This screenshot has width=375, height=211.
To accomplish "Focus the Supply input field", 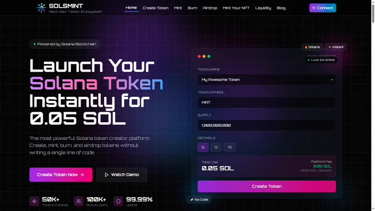I will [267, 125].
